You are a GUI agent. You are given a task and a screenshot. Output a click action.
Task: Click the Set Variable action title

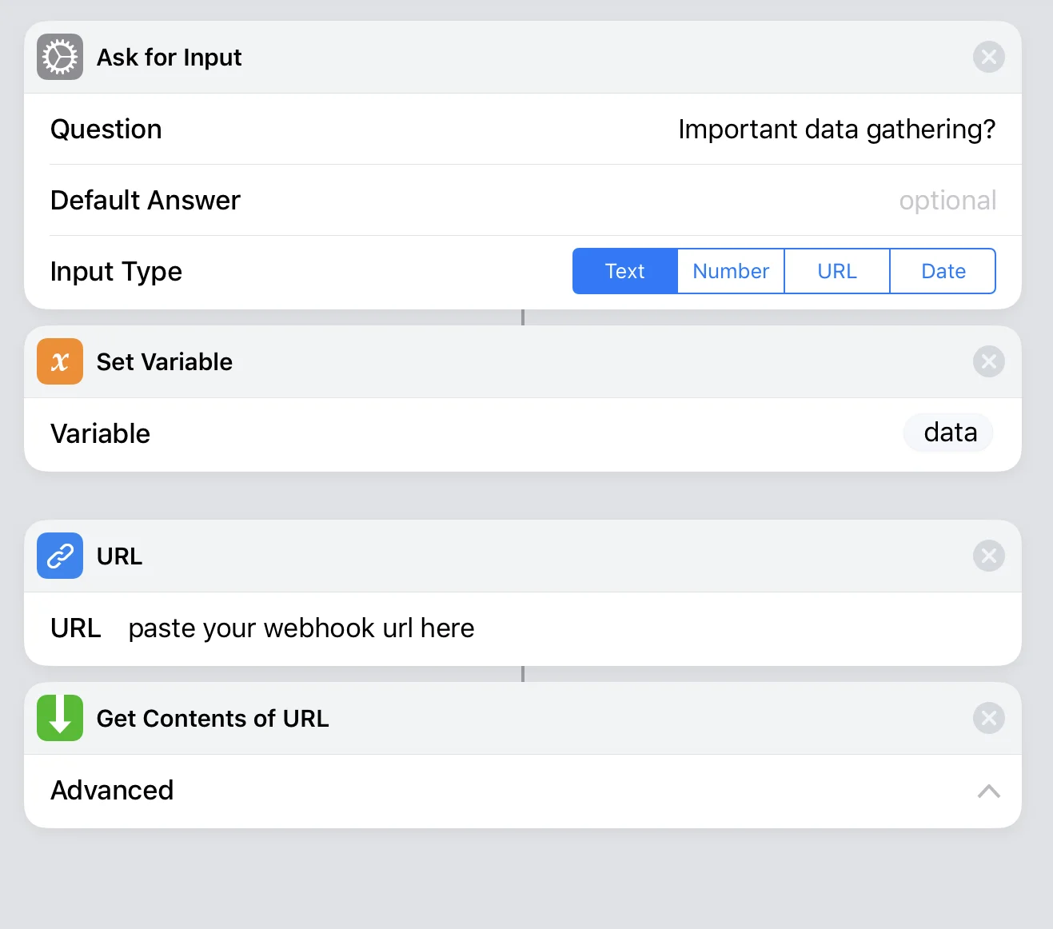coord(165,361)
